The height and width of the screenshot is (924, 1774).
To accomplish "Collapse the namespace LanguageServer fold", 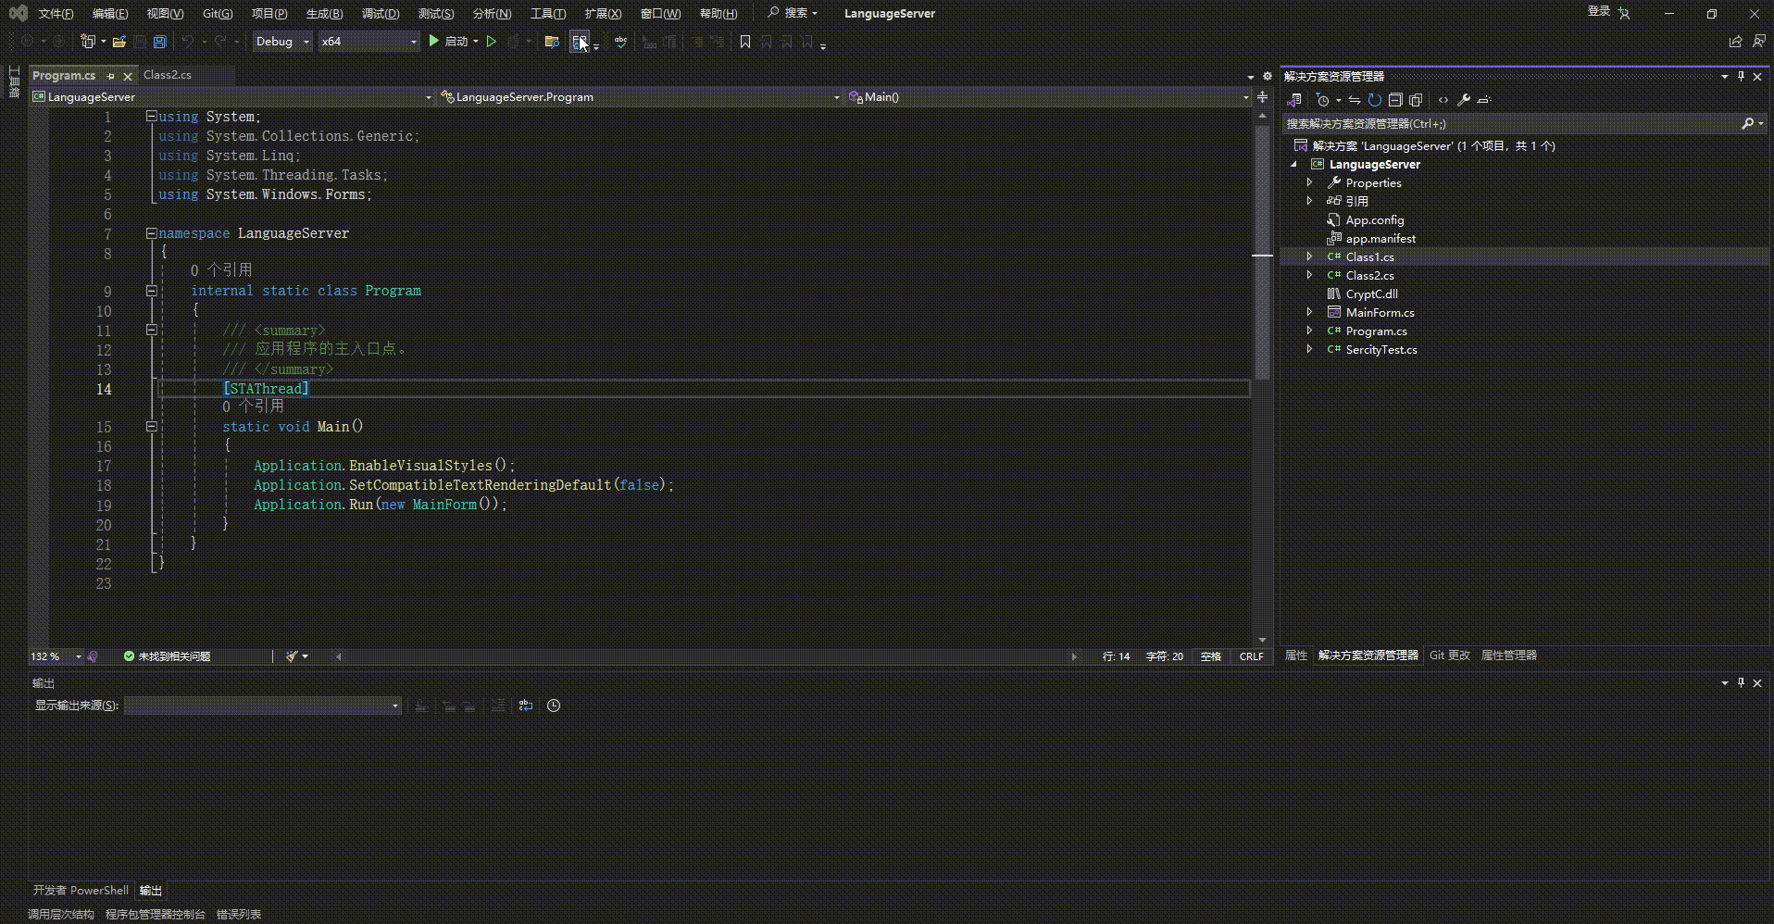I will click(x=151, y=233).
